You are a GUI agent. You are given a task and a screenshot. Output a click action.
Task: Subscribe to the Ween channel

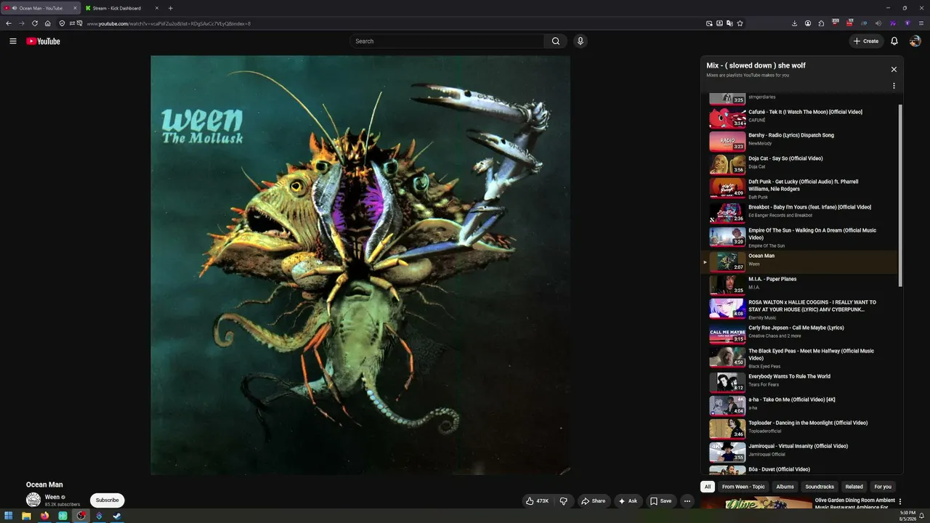(107, 500)
